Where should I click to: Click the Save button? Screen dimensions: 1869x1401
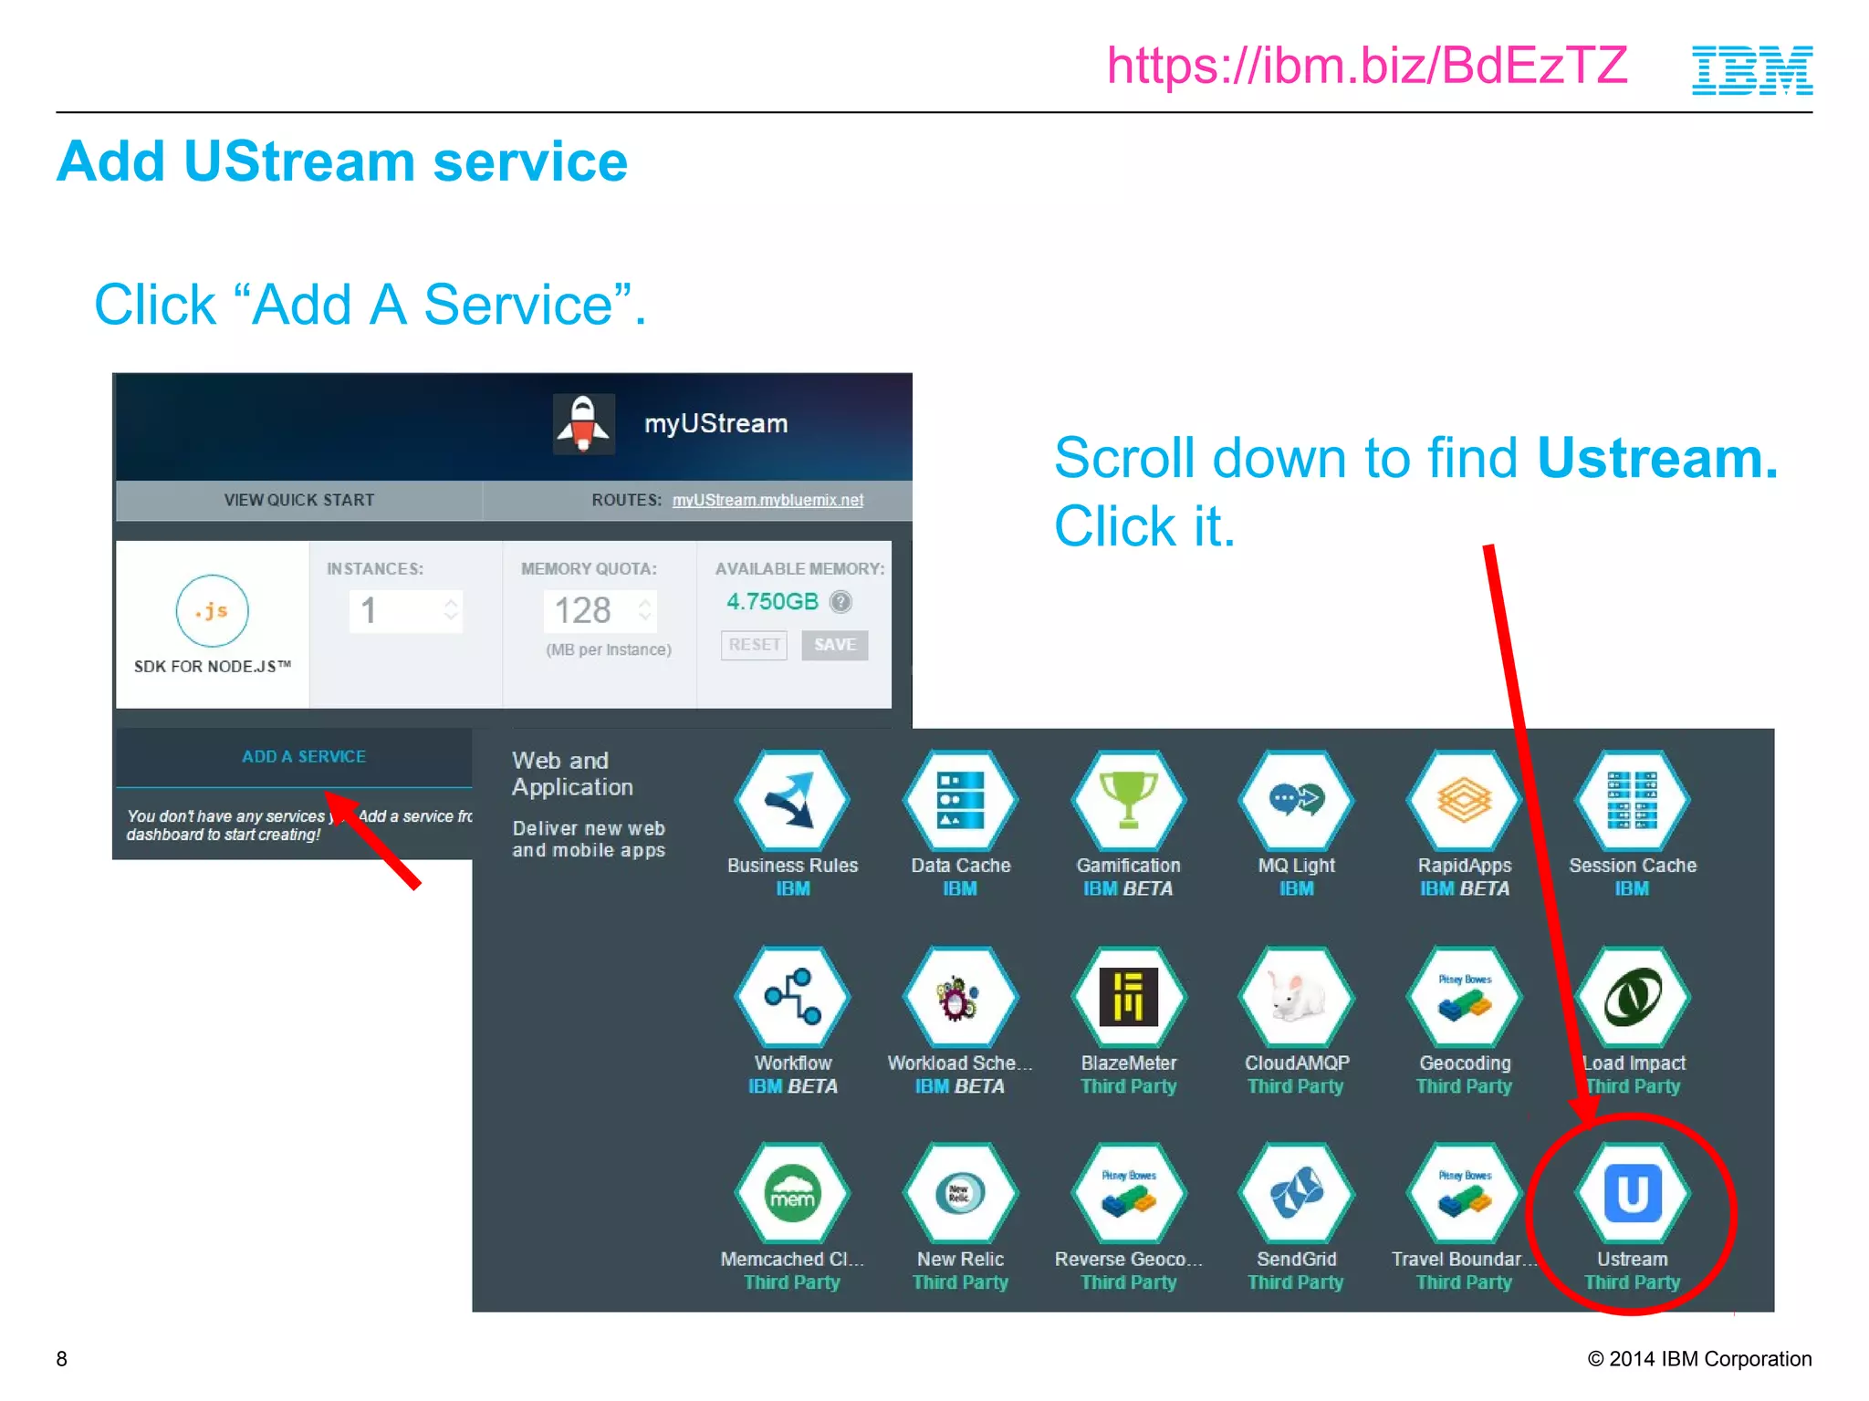pyautogui.click(x=835, y=645)
